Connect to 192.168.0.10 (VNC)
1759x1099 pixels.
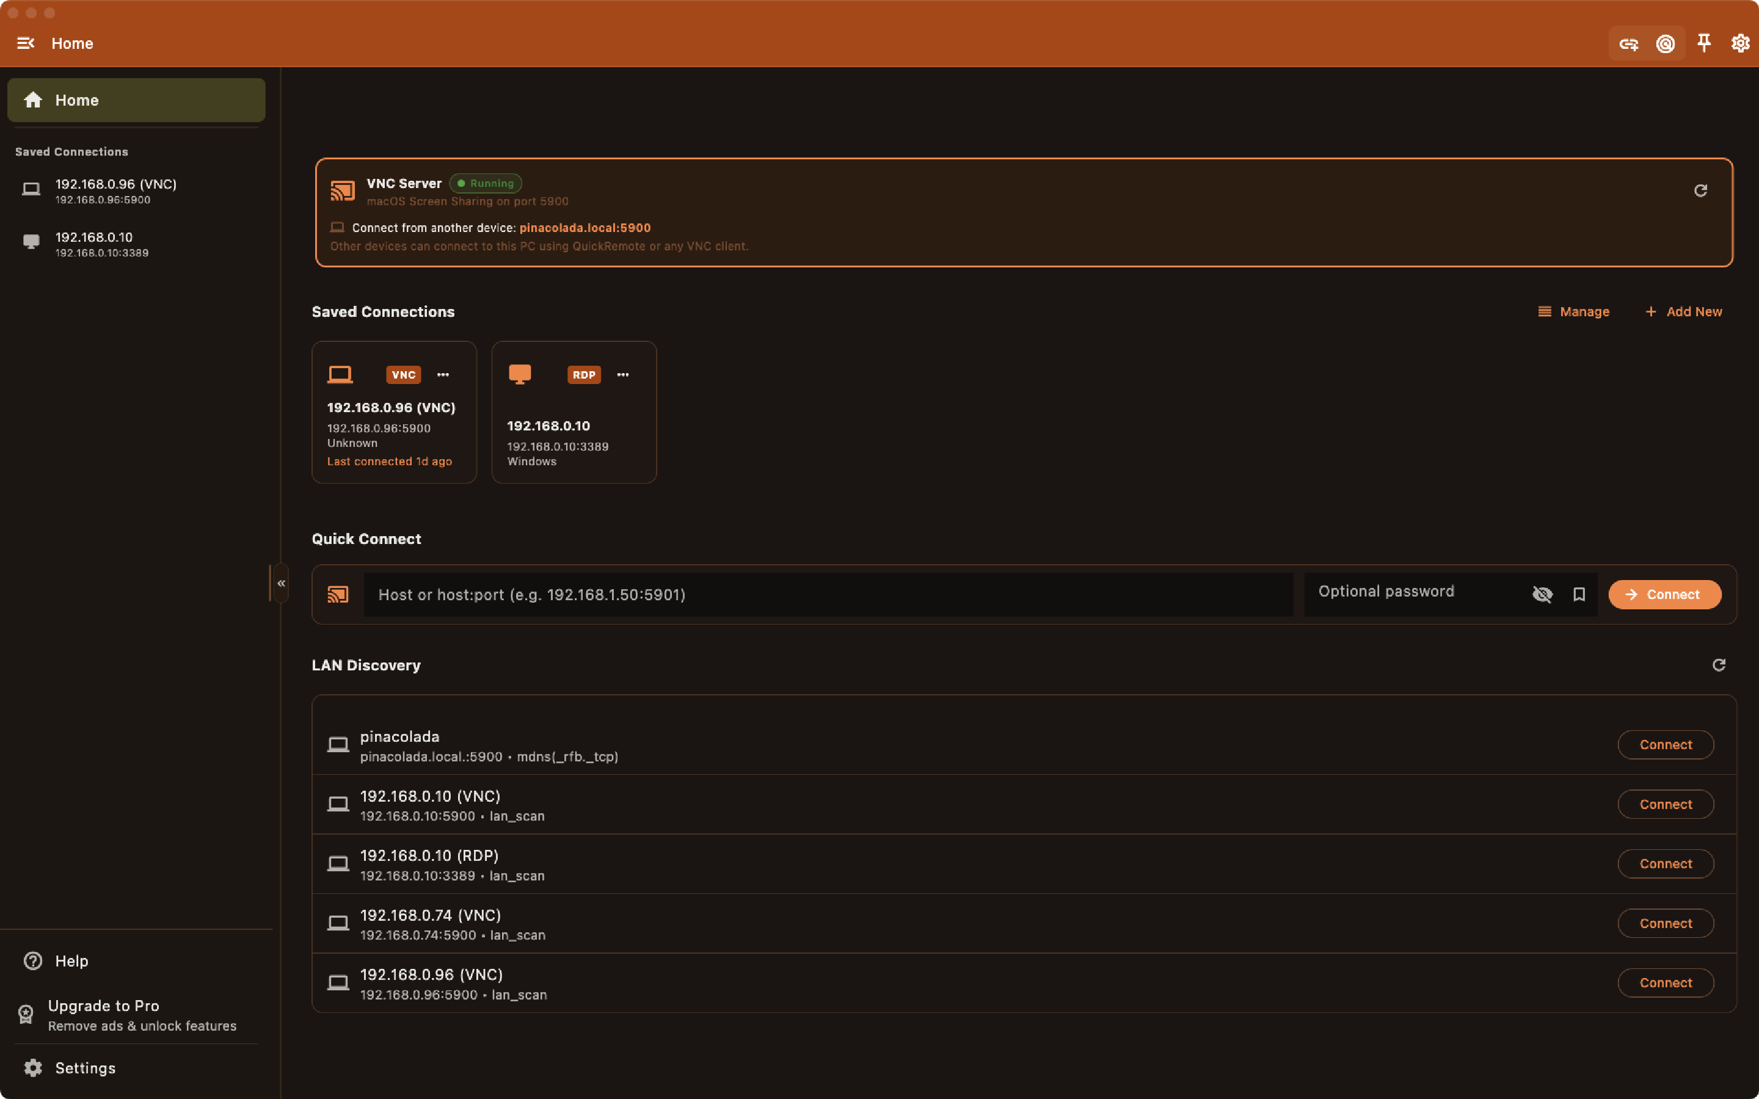coord(1665,805)
